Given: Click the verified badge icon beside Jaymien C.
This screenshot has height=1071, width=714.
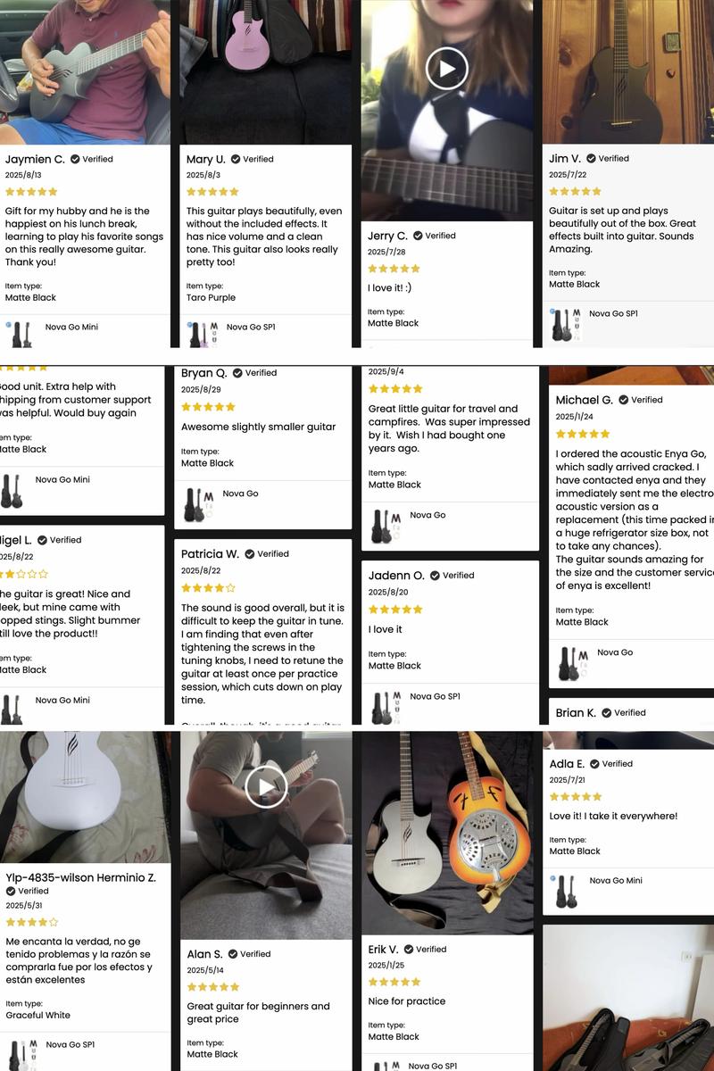Looking at the screenshot, I should pos(75,159).
